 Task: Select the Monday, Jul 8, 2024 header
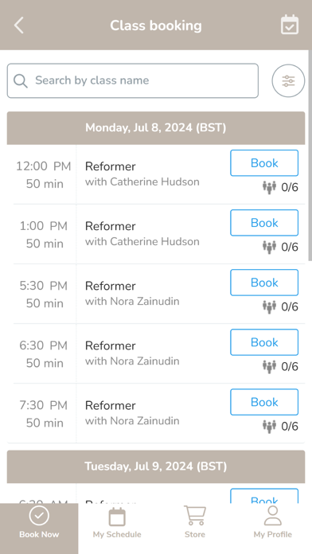156,128
